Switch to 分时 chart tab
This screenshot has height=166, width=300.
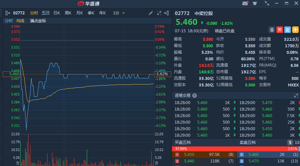click(x=34, y=13)
